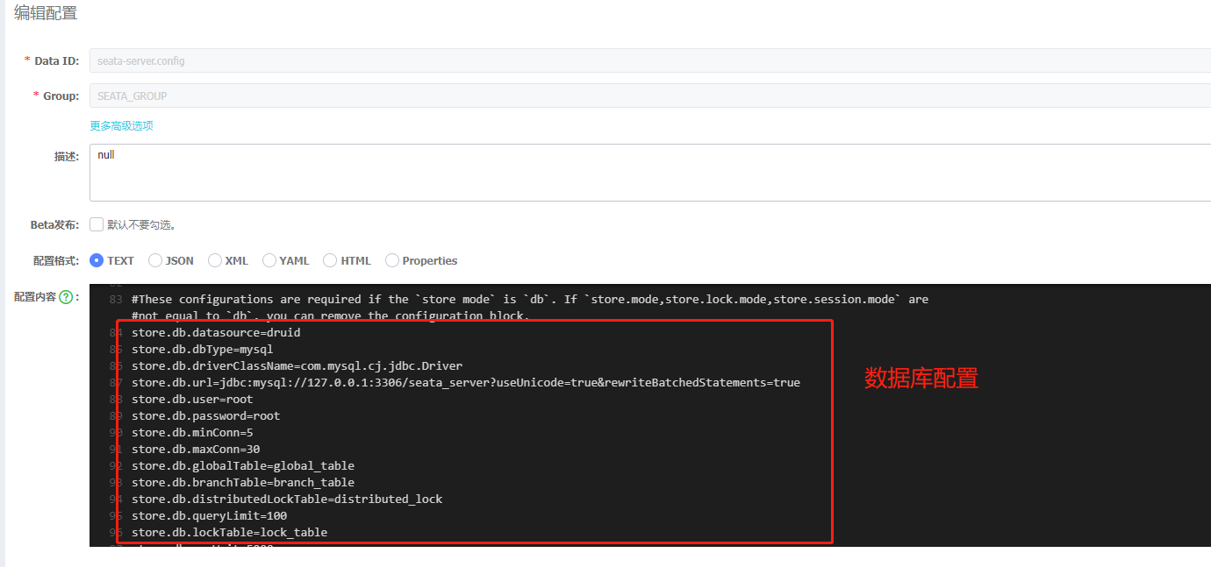Image resolution: width=1211 pixels, height=567 pixels.
Task: Click the Data ID input field
Action: pyautogui.click(x=650, y=60)
